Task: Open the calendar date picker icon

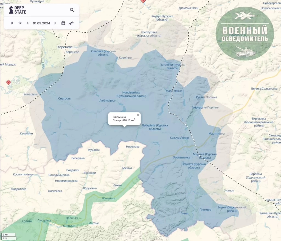Action: pos(63,23)
